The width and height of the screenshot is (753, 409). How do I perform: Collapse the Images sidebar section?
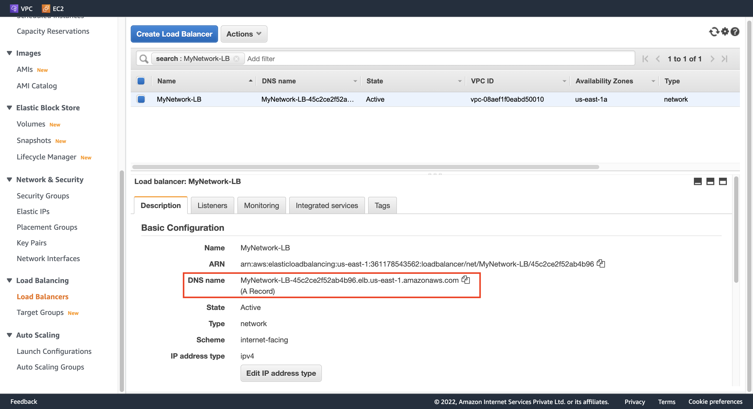pos(9,53)
